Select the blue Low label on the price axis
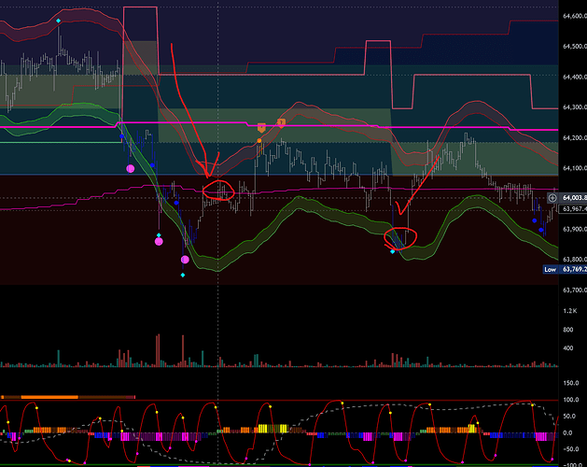Viewport: 587px width, 467px height. tap(551, 270)
